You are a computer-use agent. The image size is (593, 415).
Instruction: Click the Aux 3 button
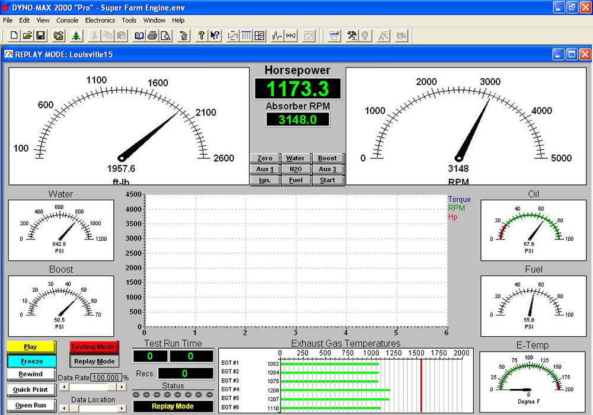[x=327, y=169]
